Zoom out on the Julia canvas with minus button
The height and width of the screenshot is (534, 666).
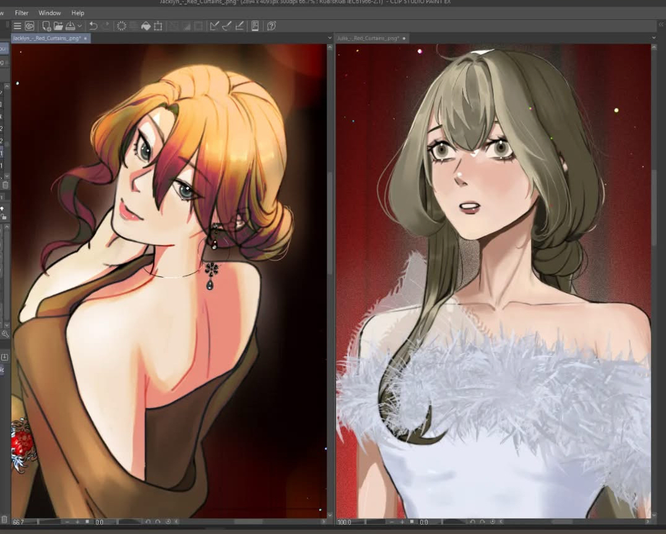point(392,522)
